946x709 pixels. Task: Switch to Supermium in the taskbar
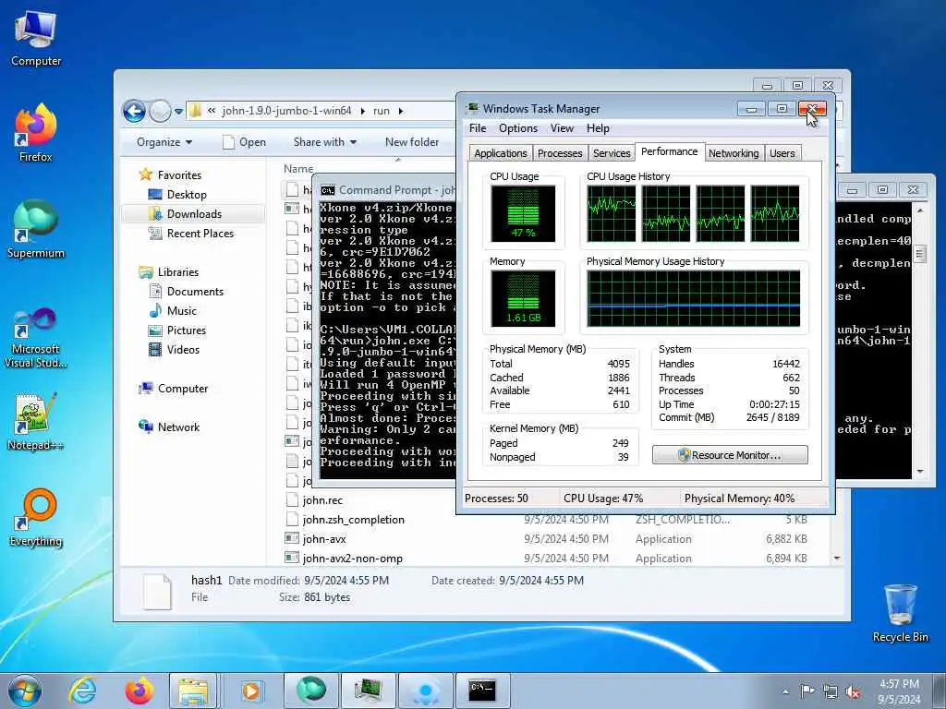coord(310,691)
